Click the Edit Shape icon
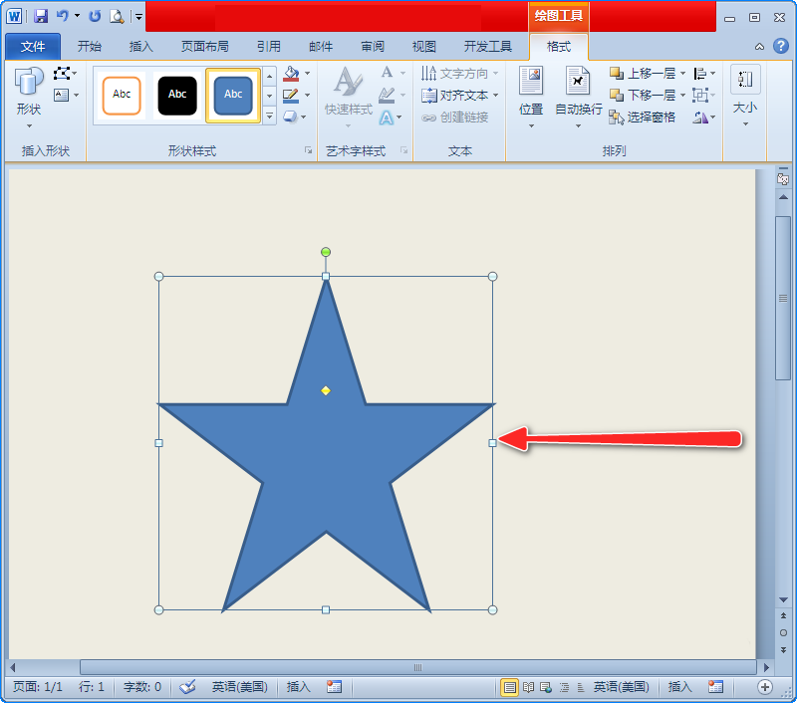This screenshot has width=797, height=703. click(x=63, y=74)
